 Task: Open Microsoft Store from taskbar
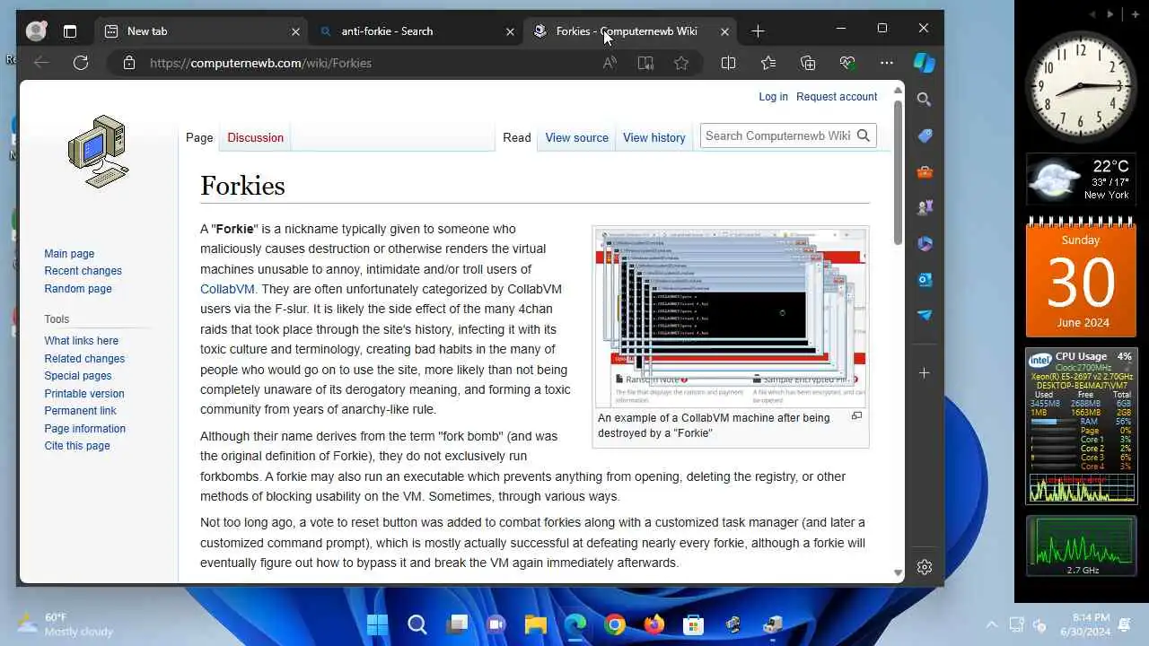pos(693,624)
